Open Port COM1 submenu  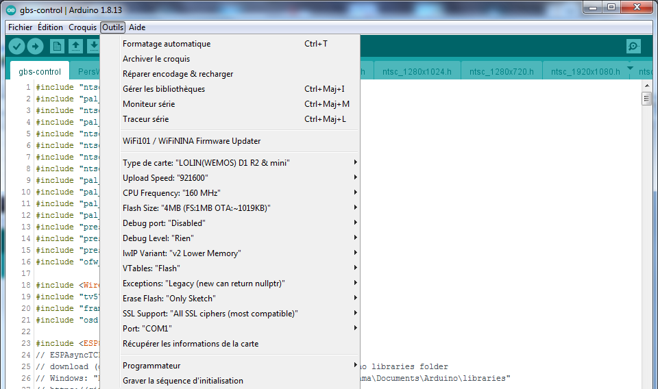pos(240,329)
